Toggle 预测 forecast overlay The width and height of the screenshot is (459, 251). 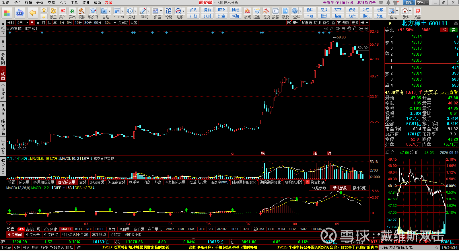coord(346,23)
